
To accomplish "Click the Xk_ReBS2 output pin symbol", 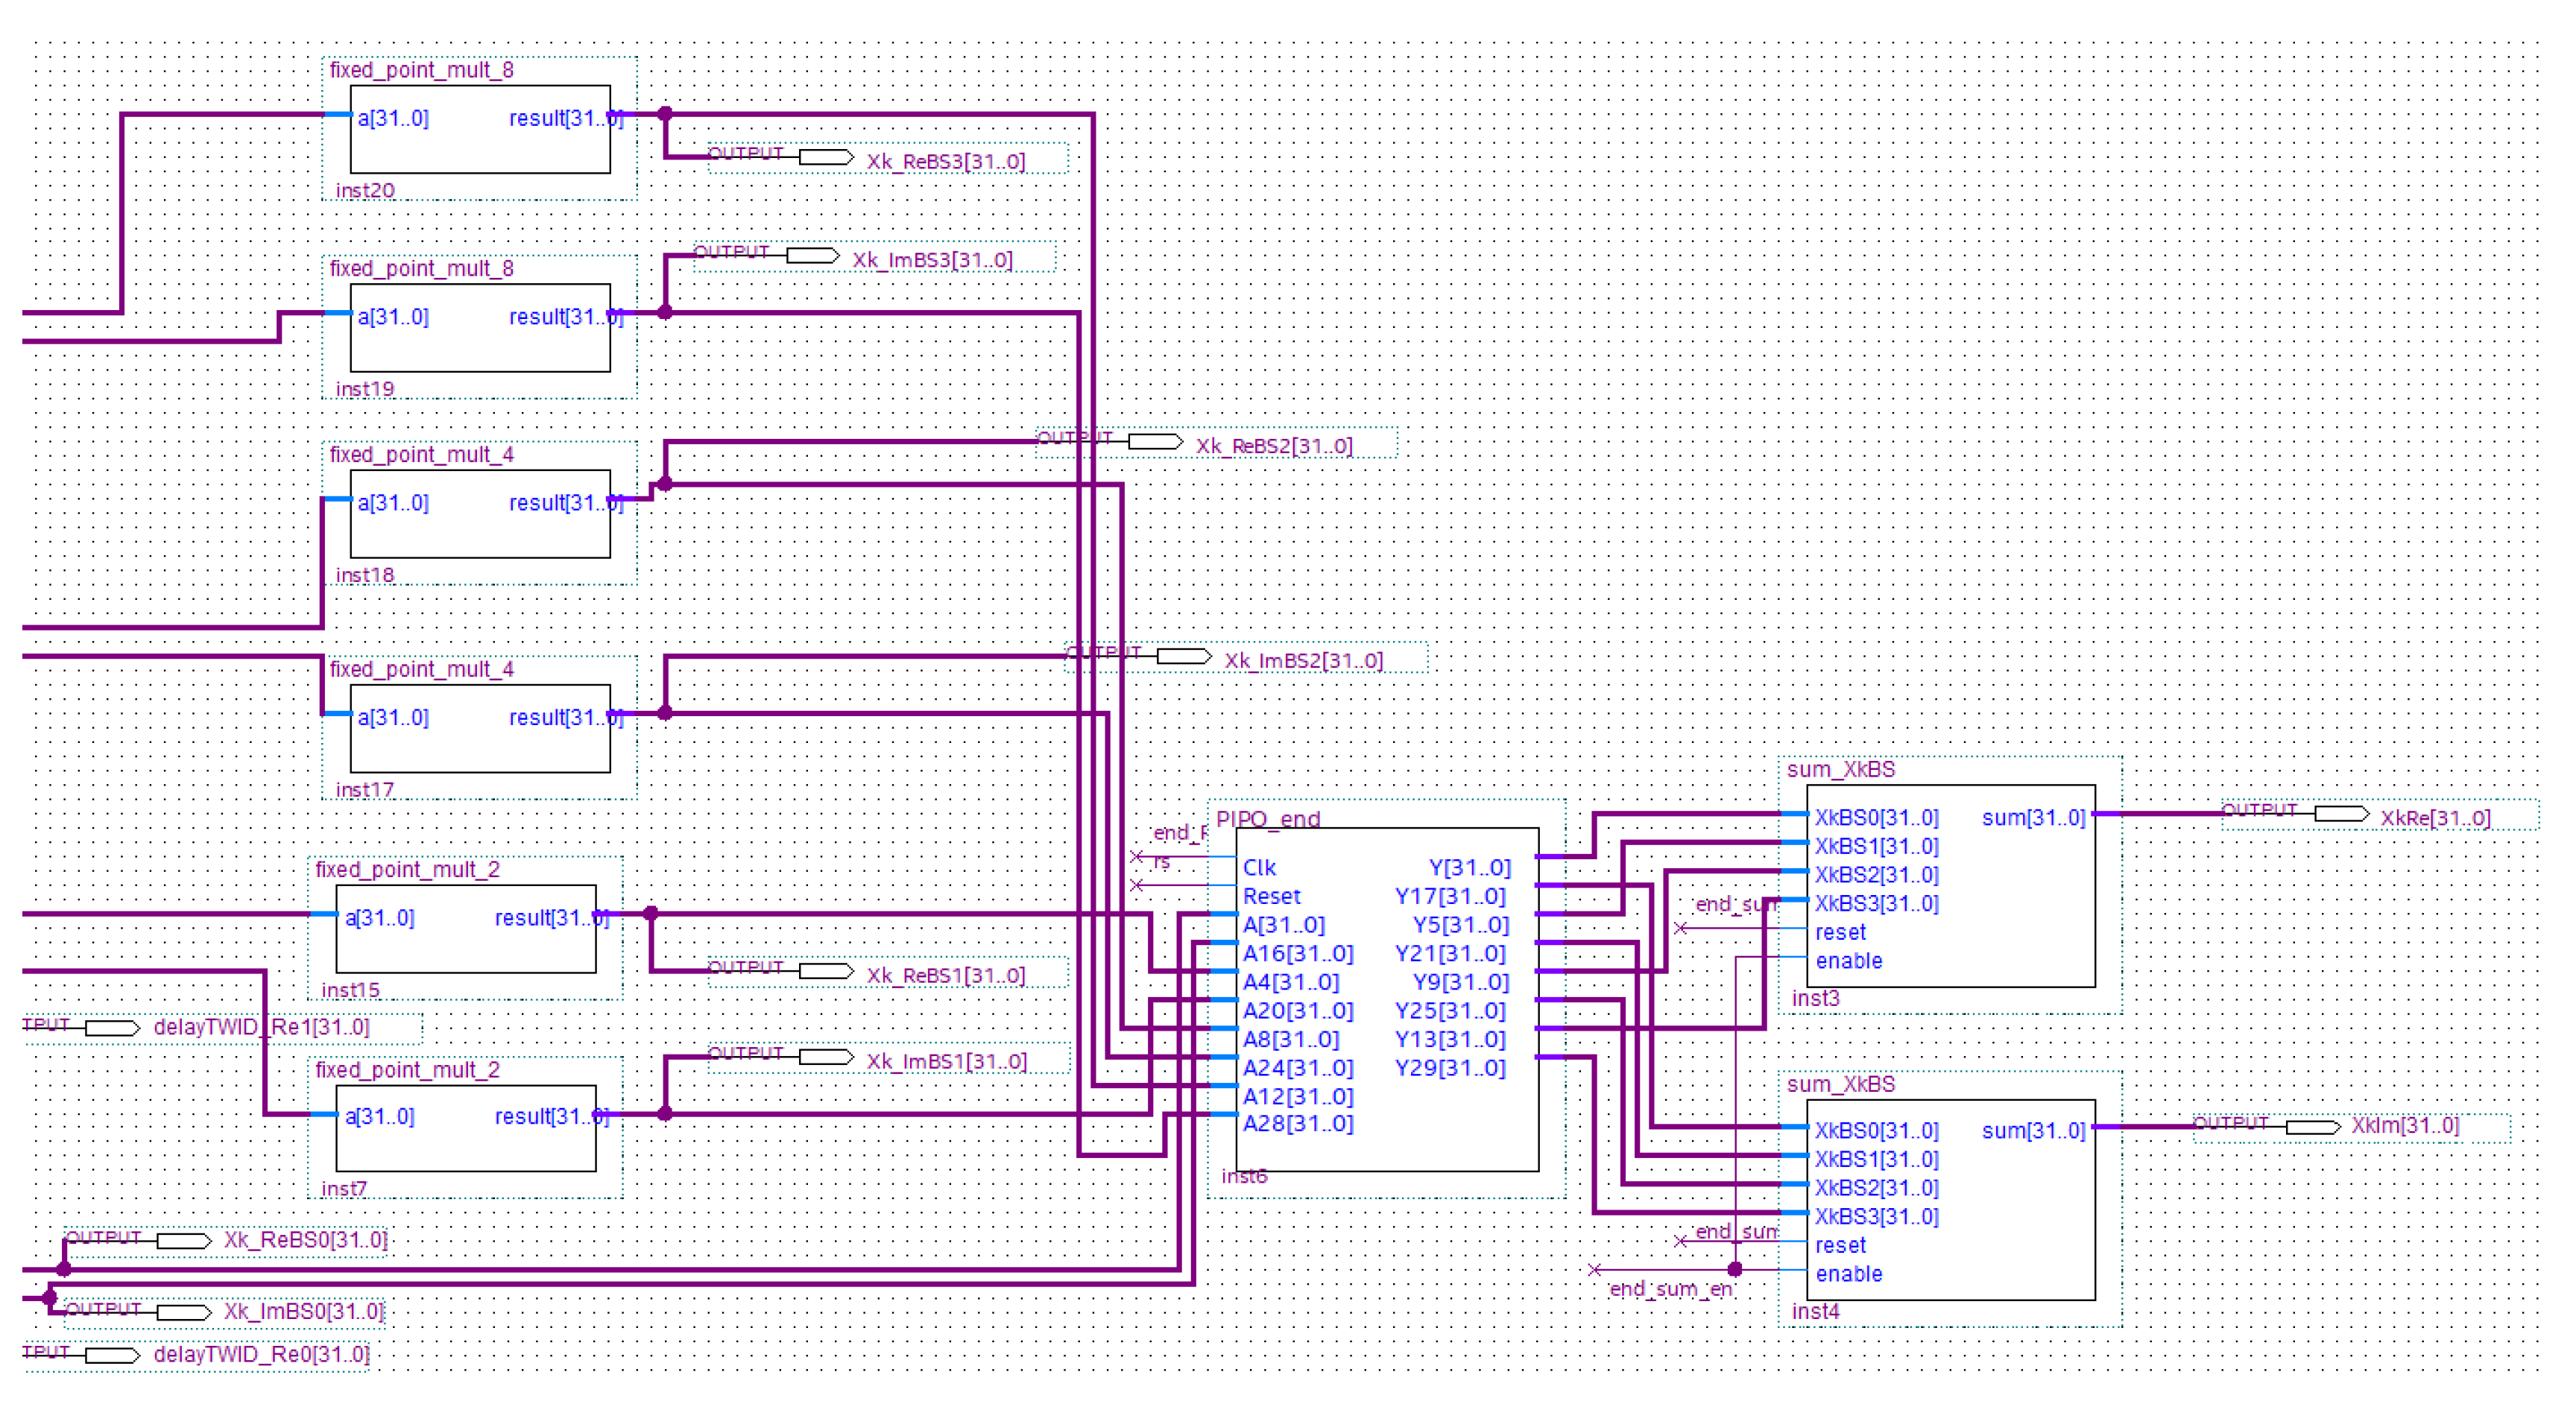I will point(1155,442).
